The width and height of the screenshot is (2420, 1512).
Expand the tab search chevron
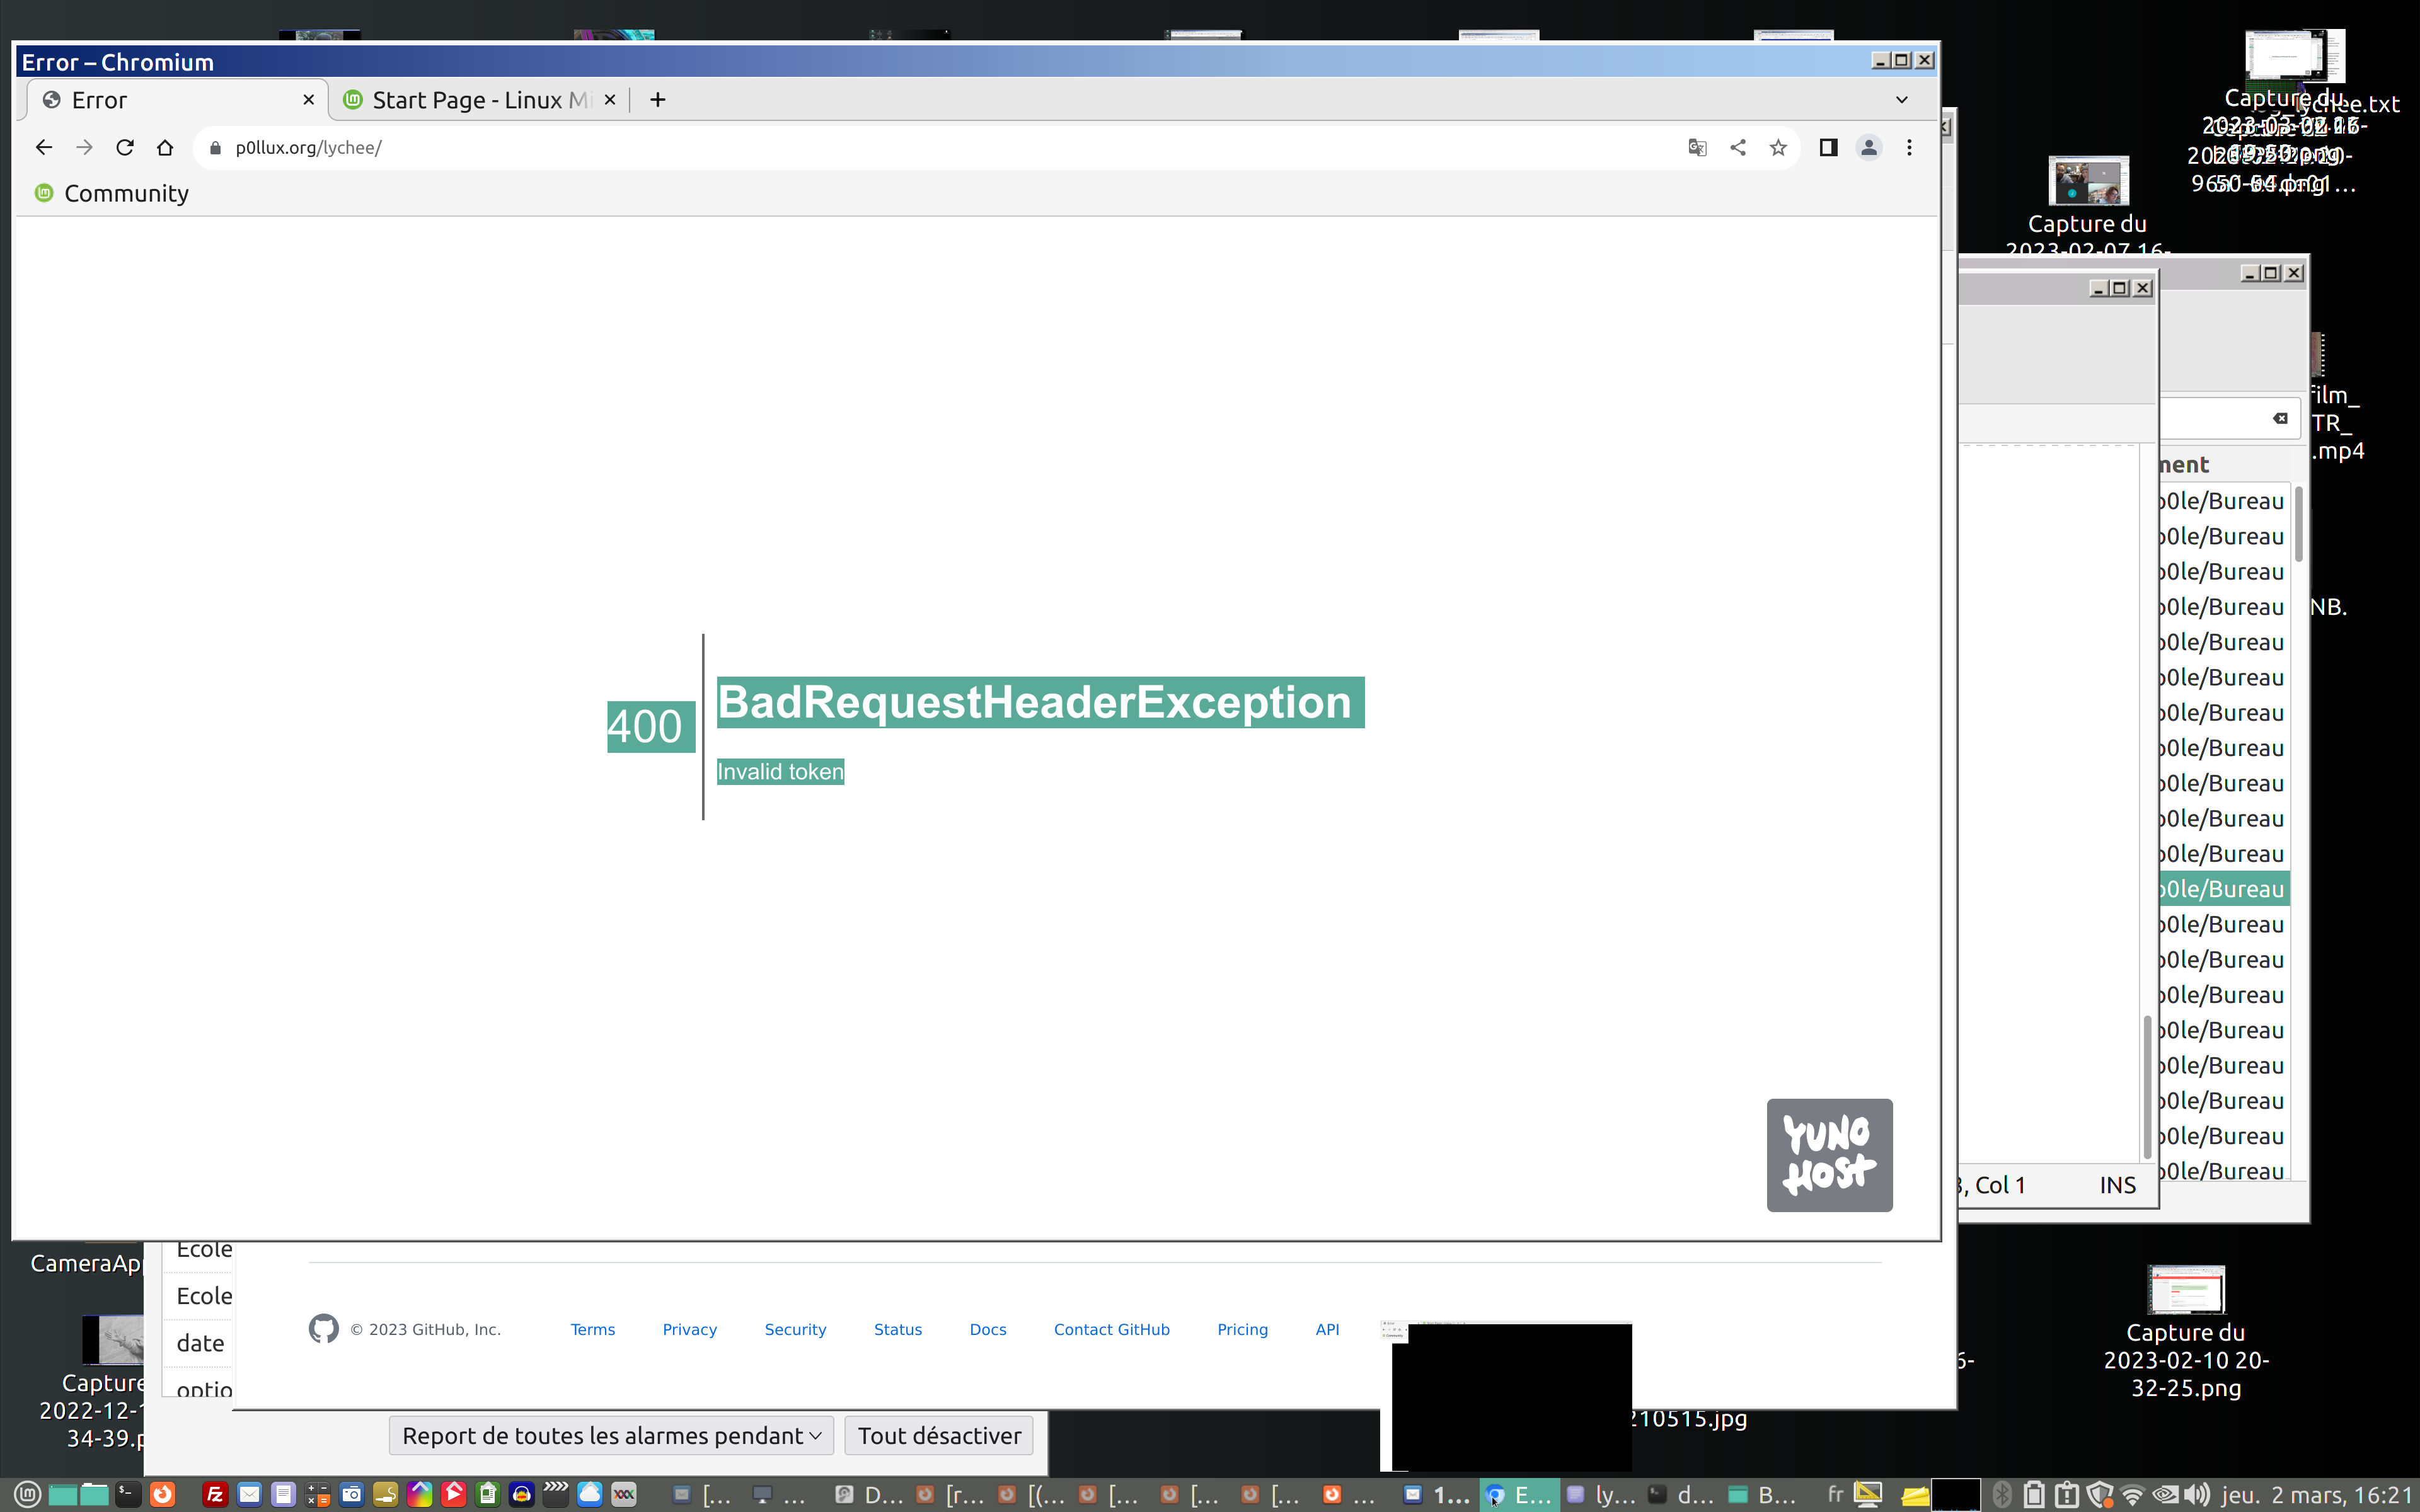click(x=1901, y=100)
